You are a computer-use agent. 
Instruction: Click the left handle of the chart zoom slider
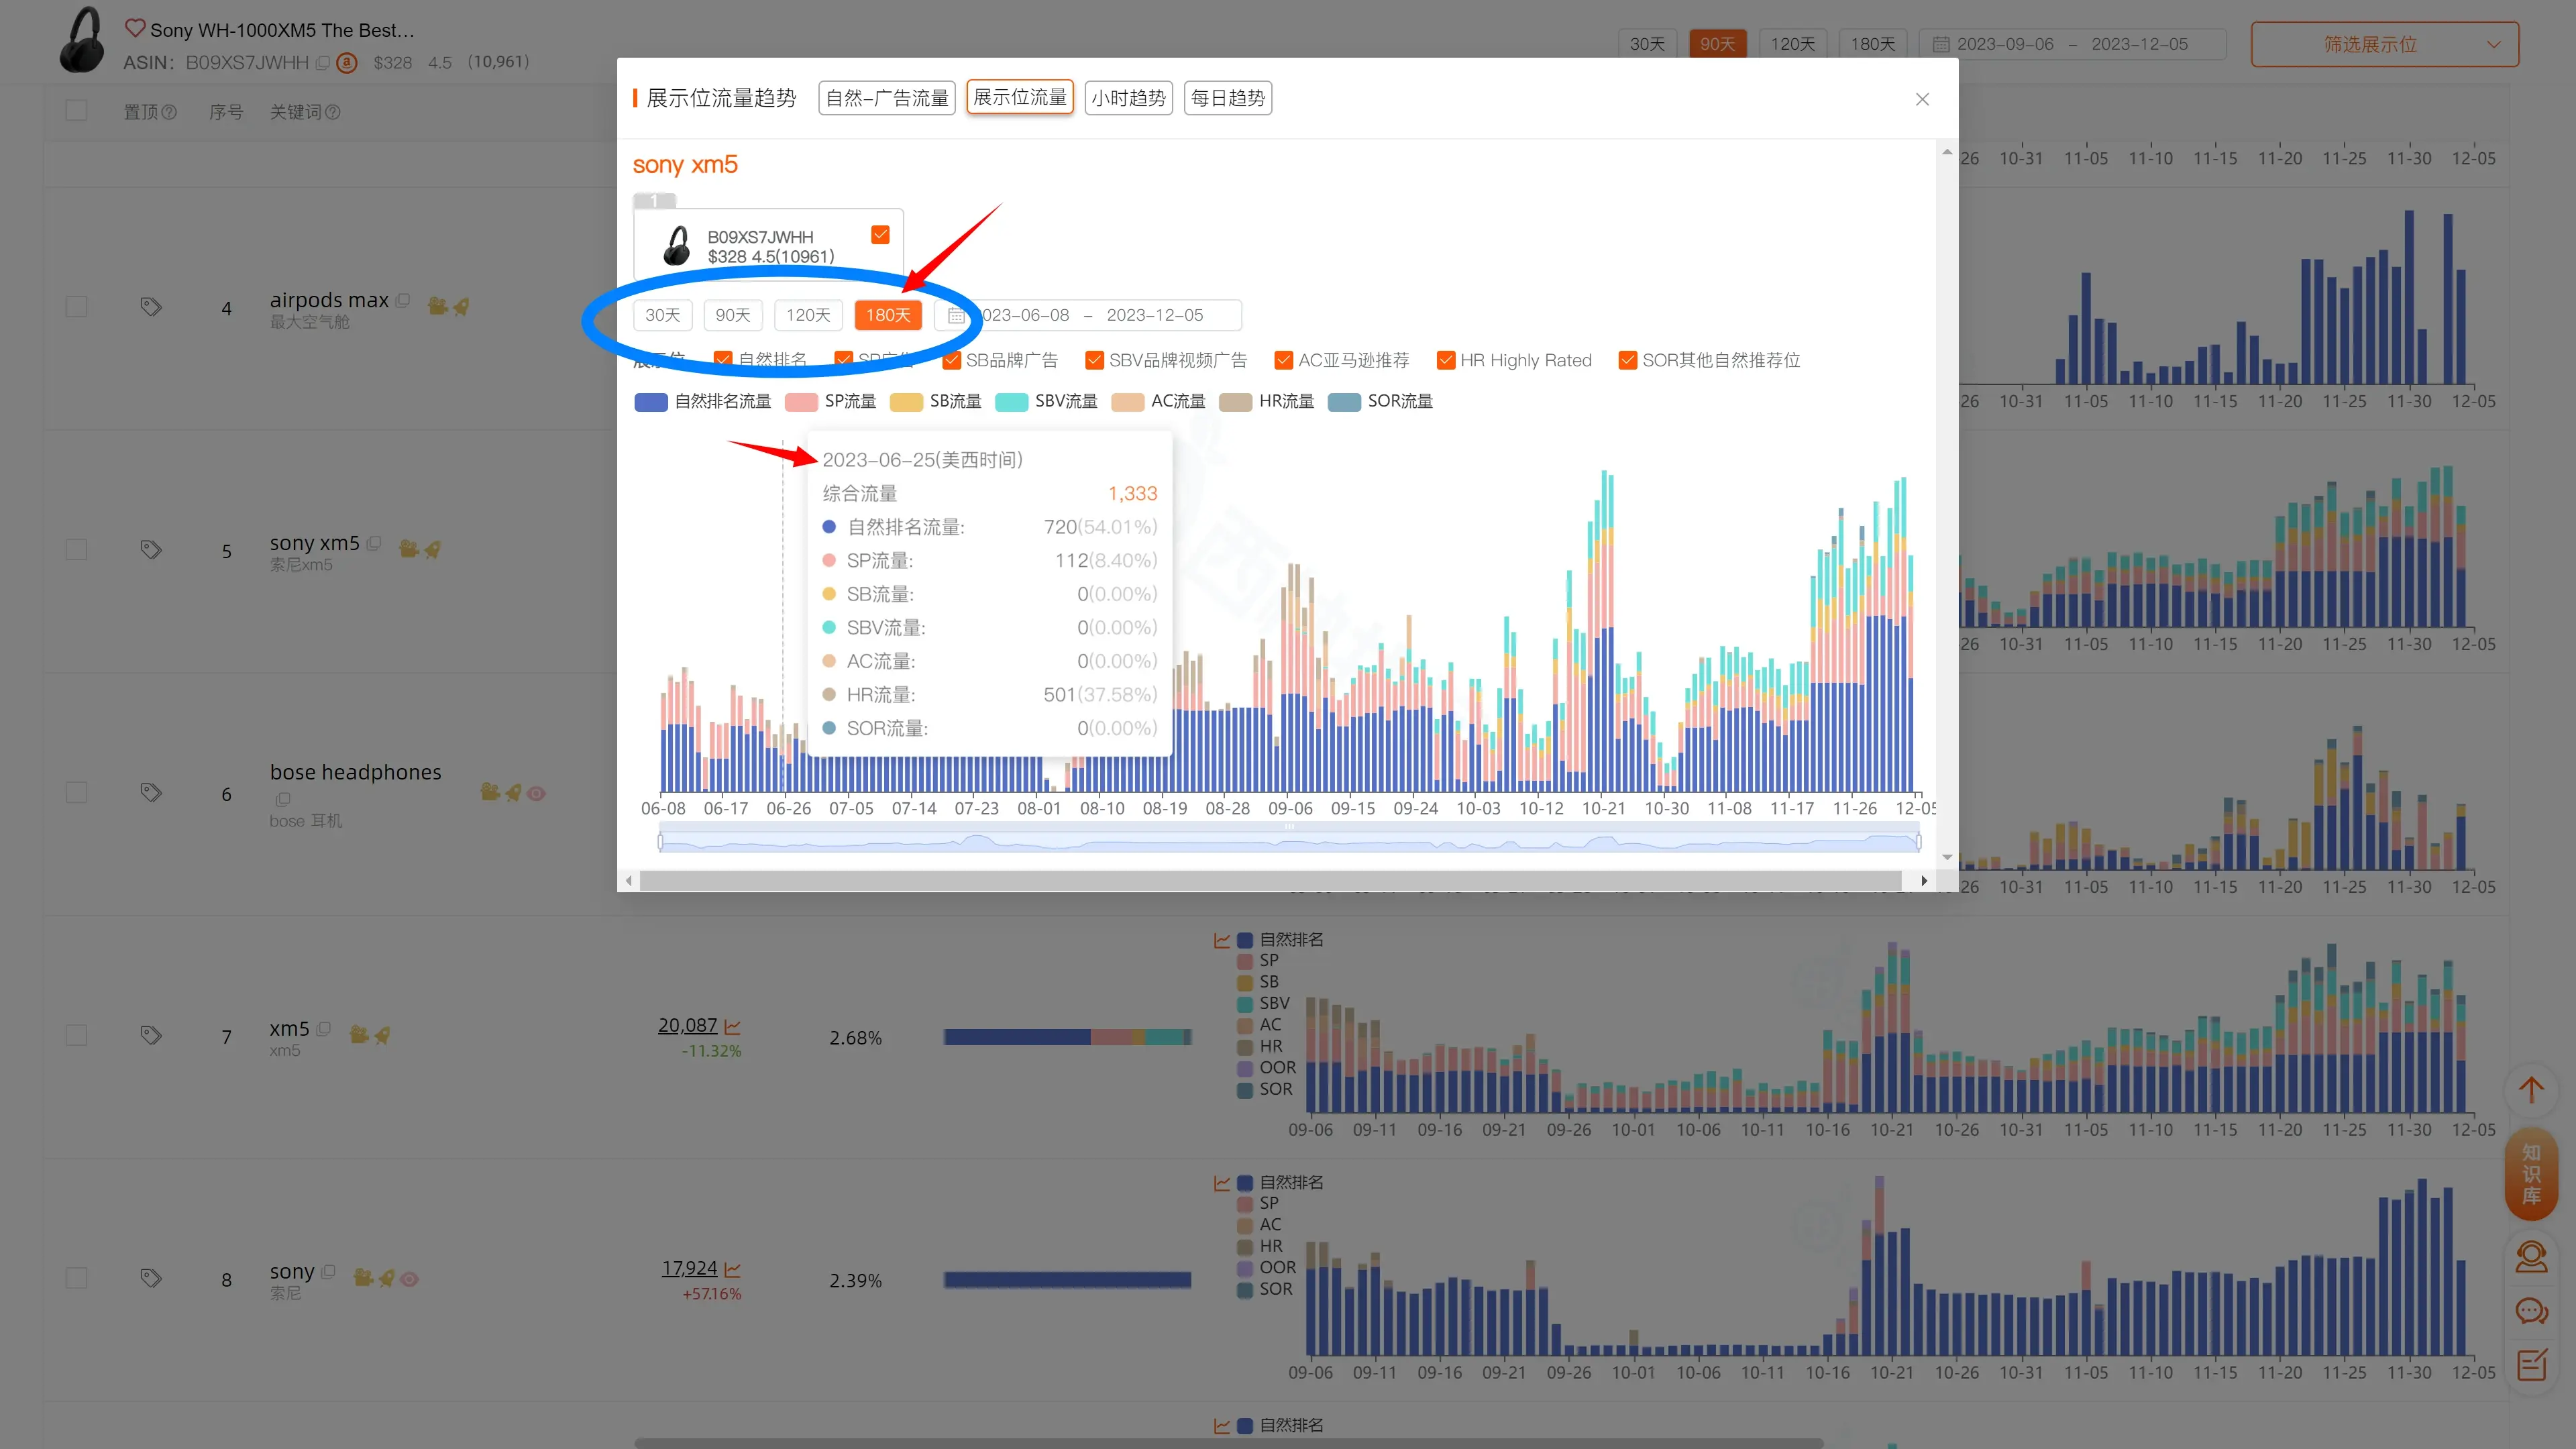pos(660,842)
